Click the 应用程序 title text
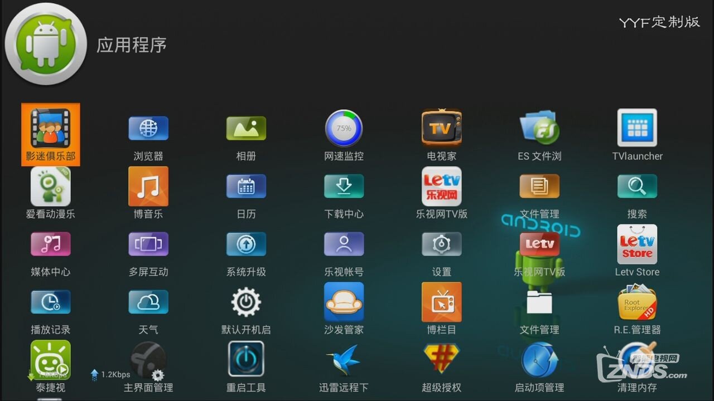 132,45
